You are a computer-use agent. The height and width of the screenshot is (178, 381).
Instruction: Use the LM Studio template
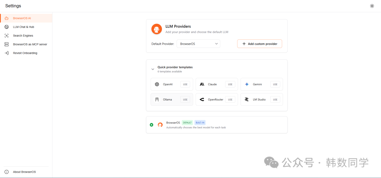[x=275, y=100]
